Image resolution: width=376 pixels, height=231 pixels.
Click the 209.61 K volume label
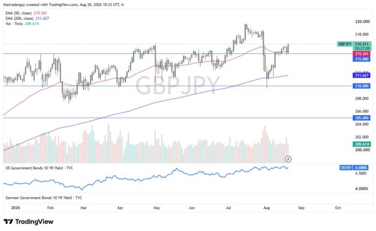[x=362, y=144]
